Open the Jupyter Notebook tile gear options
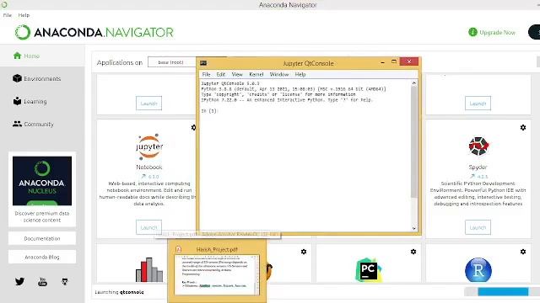The height and width of the screenshot is (303, 540). pos(193,127)
